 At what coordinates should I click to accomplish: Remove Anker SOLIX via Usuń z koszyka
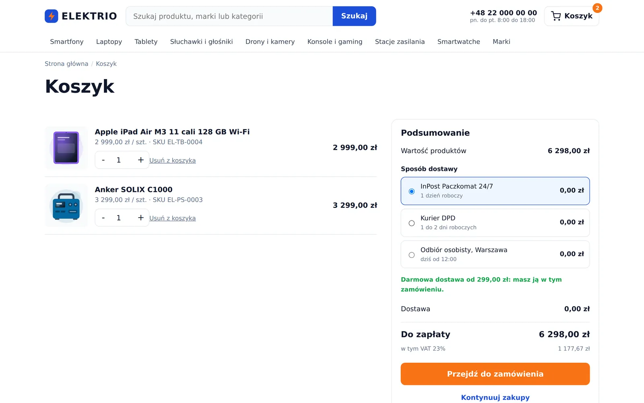pyautogui.click(x=172, y=218)
